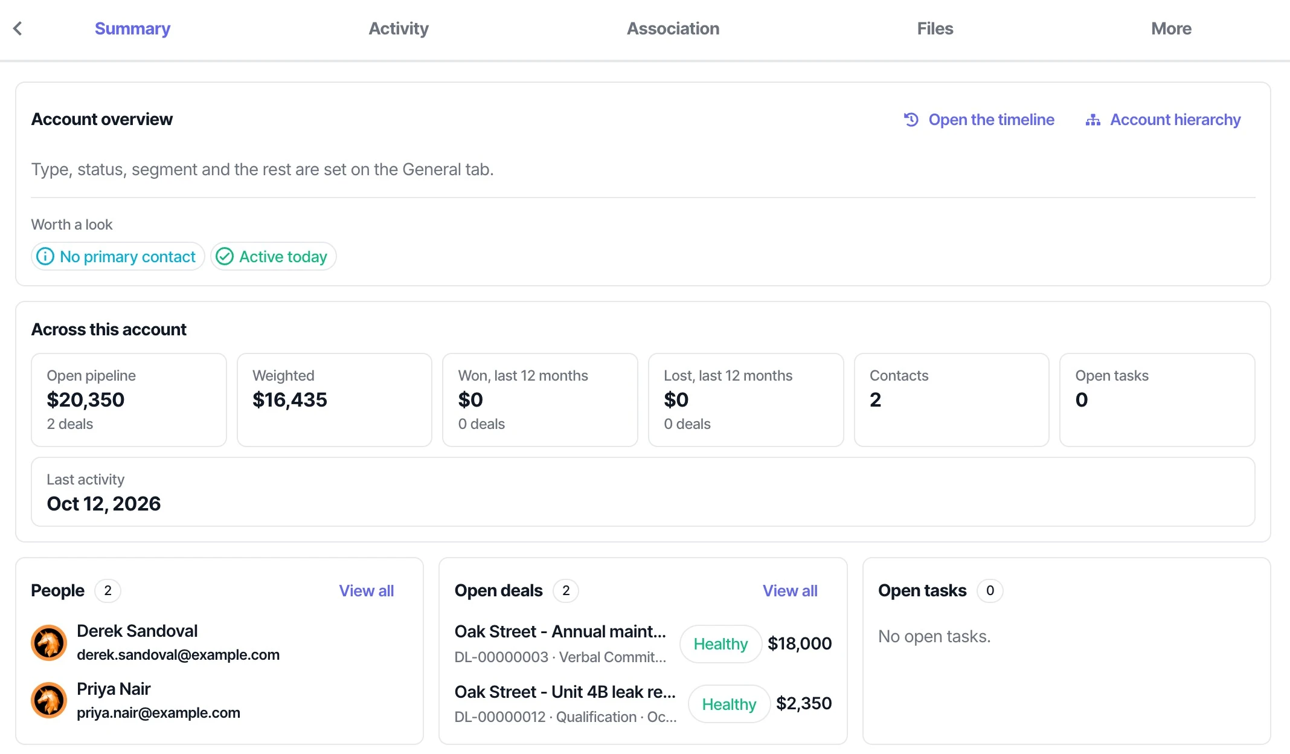Click View all in People panel
This screenshot has height=754, width=1290.
click(366, 591)
